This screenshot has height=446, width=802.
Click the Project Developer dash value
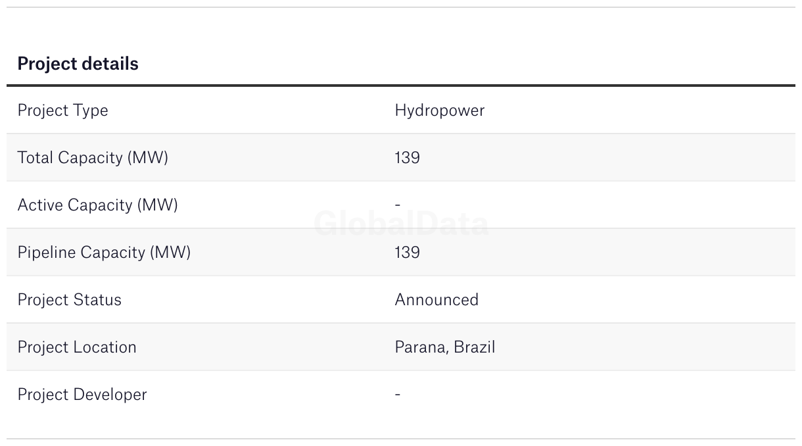pyautogui.click(x=398, y=395)
